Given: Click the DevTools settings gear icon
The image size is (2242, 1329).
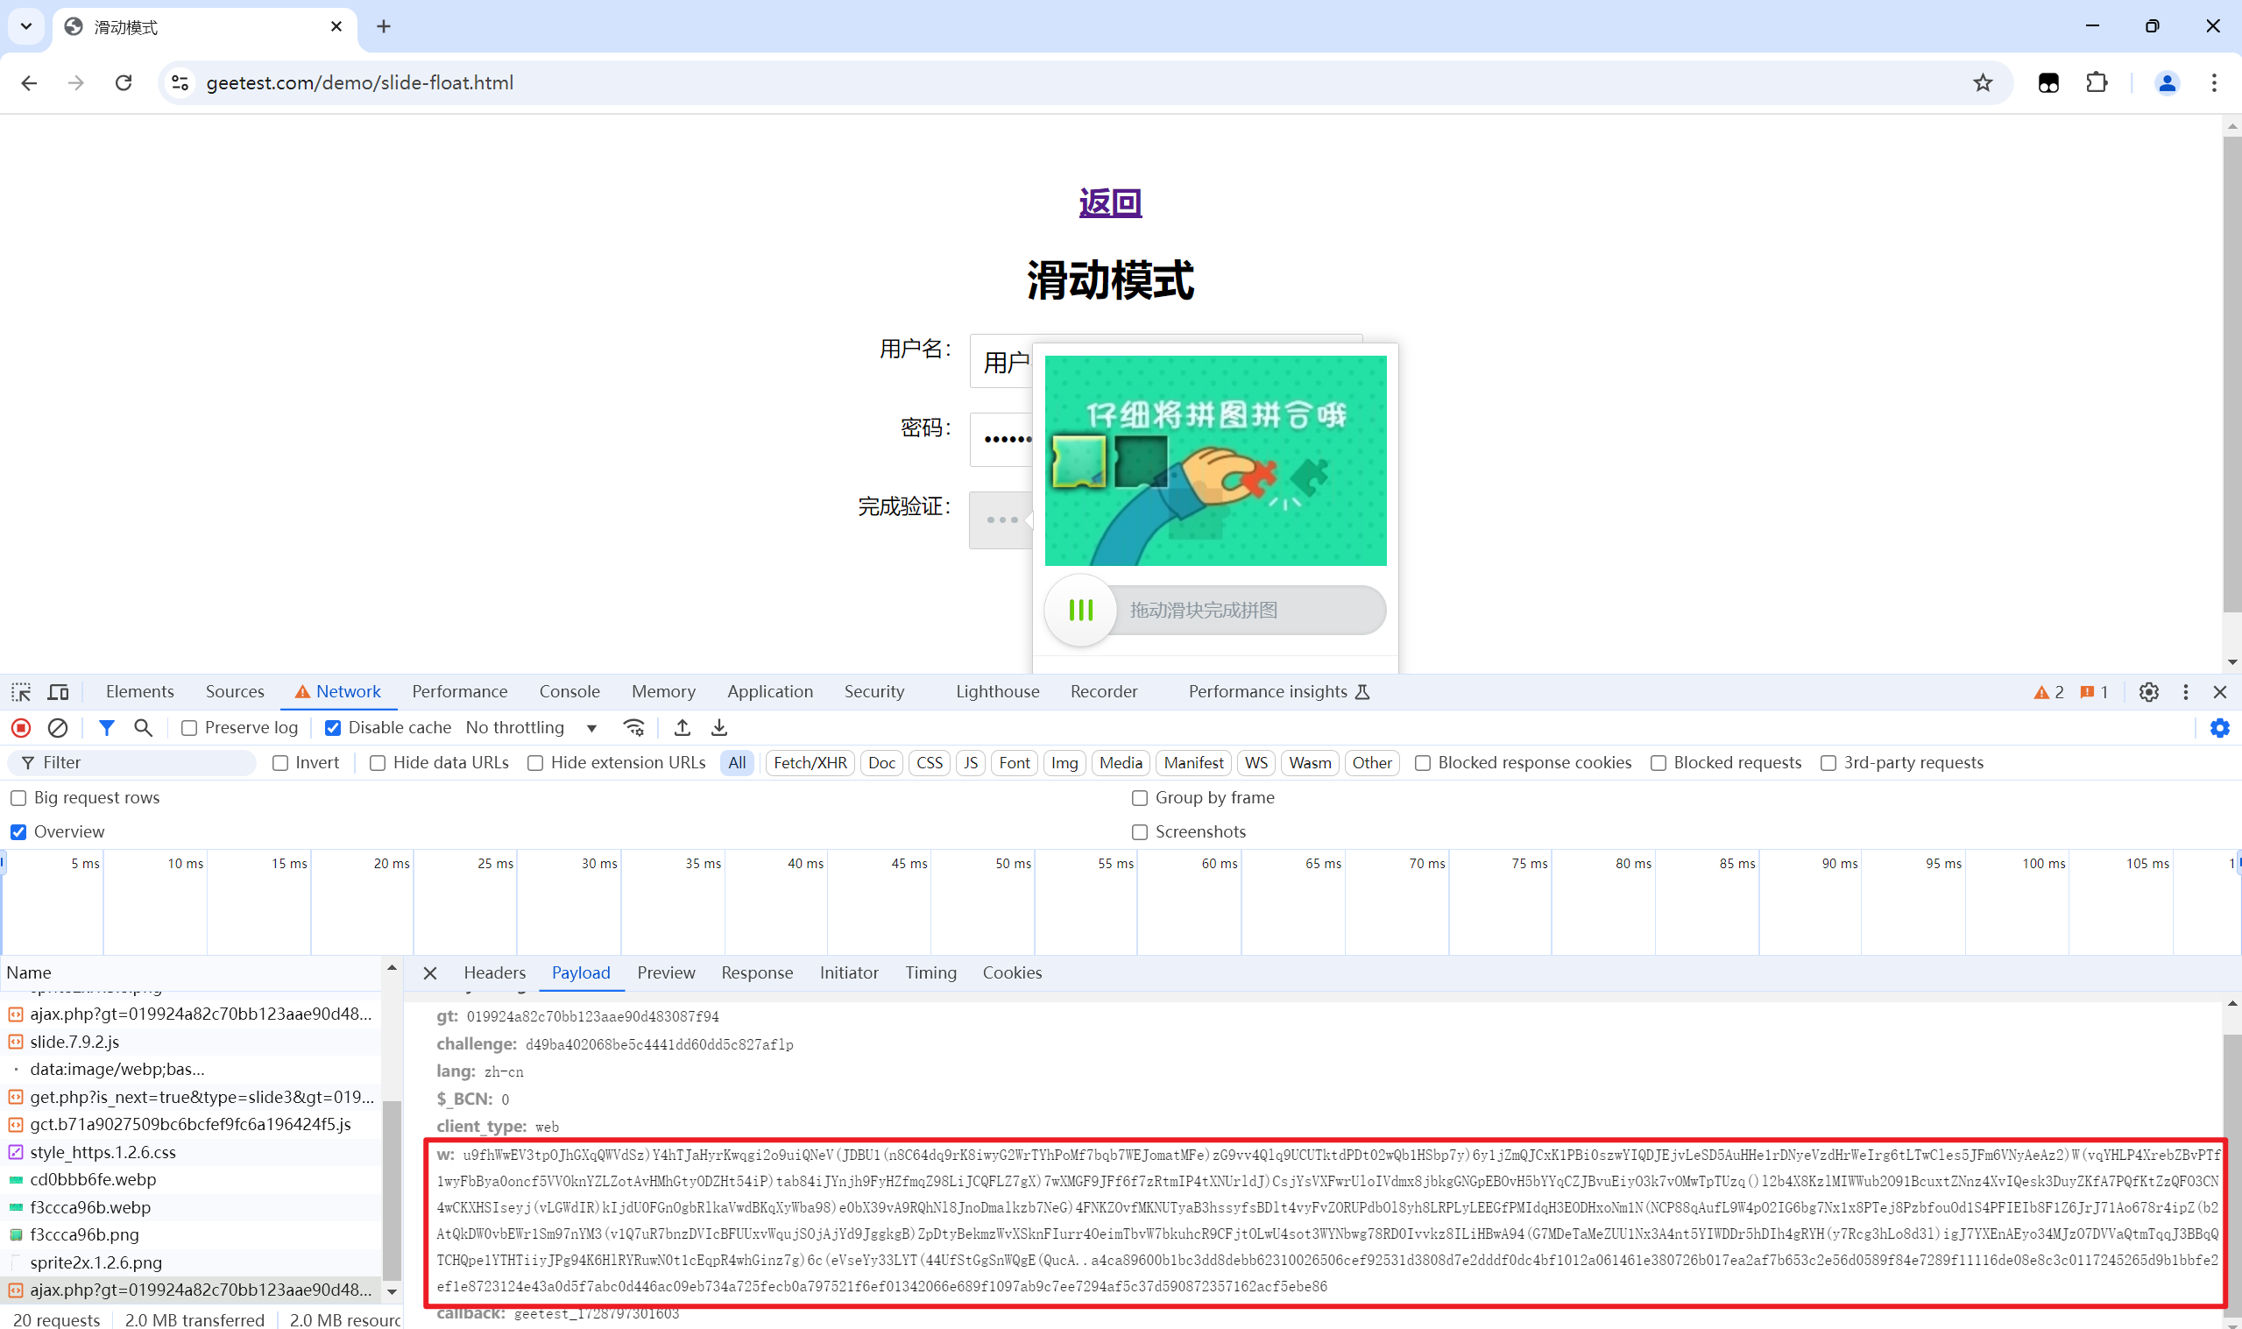Looking at the screenshot, I should point(2148,691).
